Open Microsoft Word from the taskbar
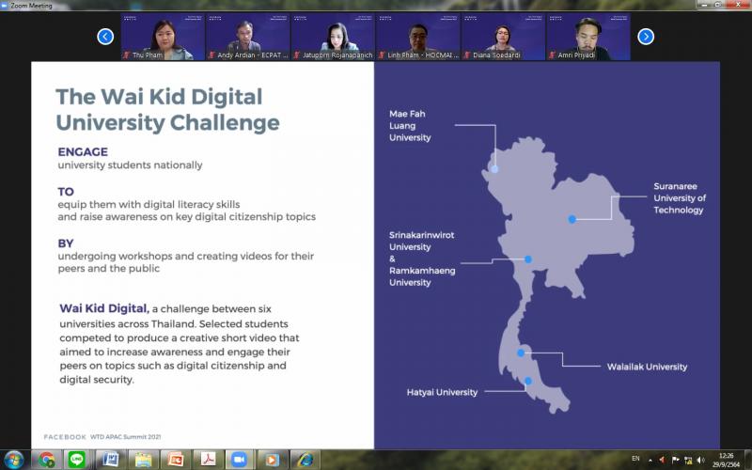The image size is (752, 470). pos(111,460)
